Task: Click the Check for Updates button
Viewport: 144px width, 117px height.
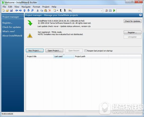Action: pos(132,21)
